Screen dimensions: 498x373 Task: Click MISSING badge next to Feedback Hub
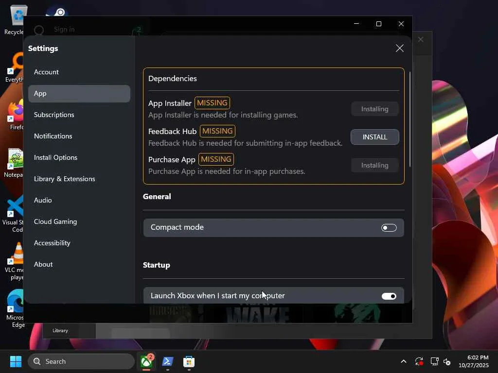click(x=217, y=131)
